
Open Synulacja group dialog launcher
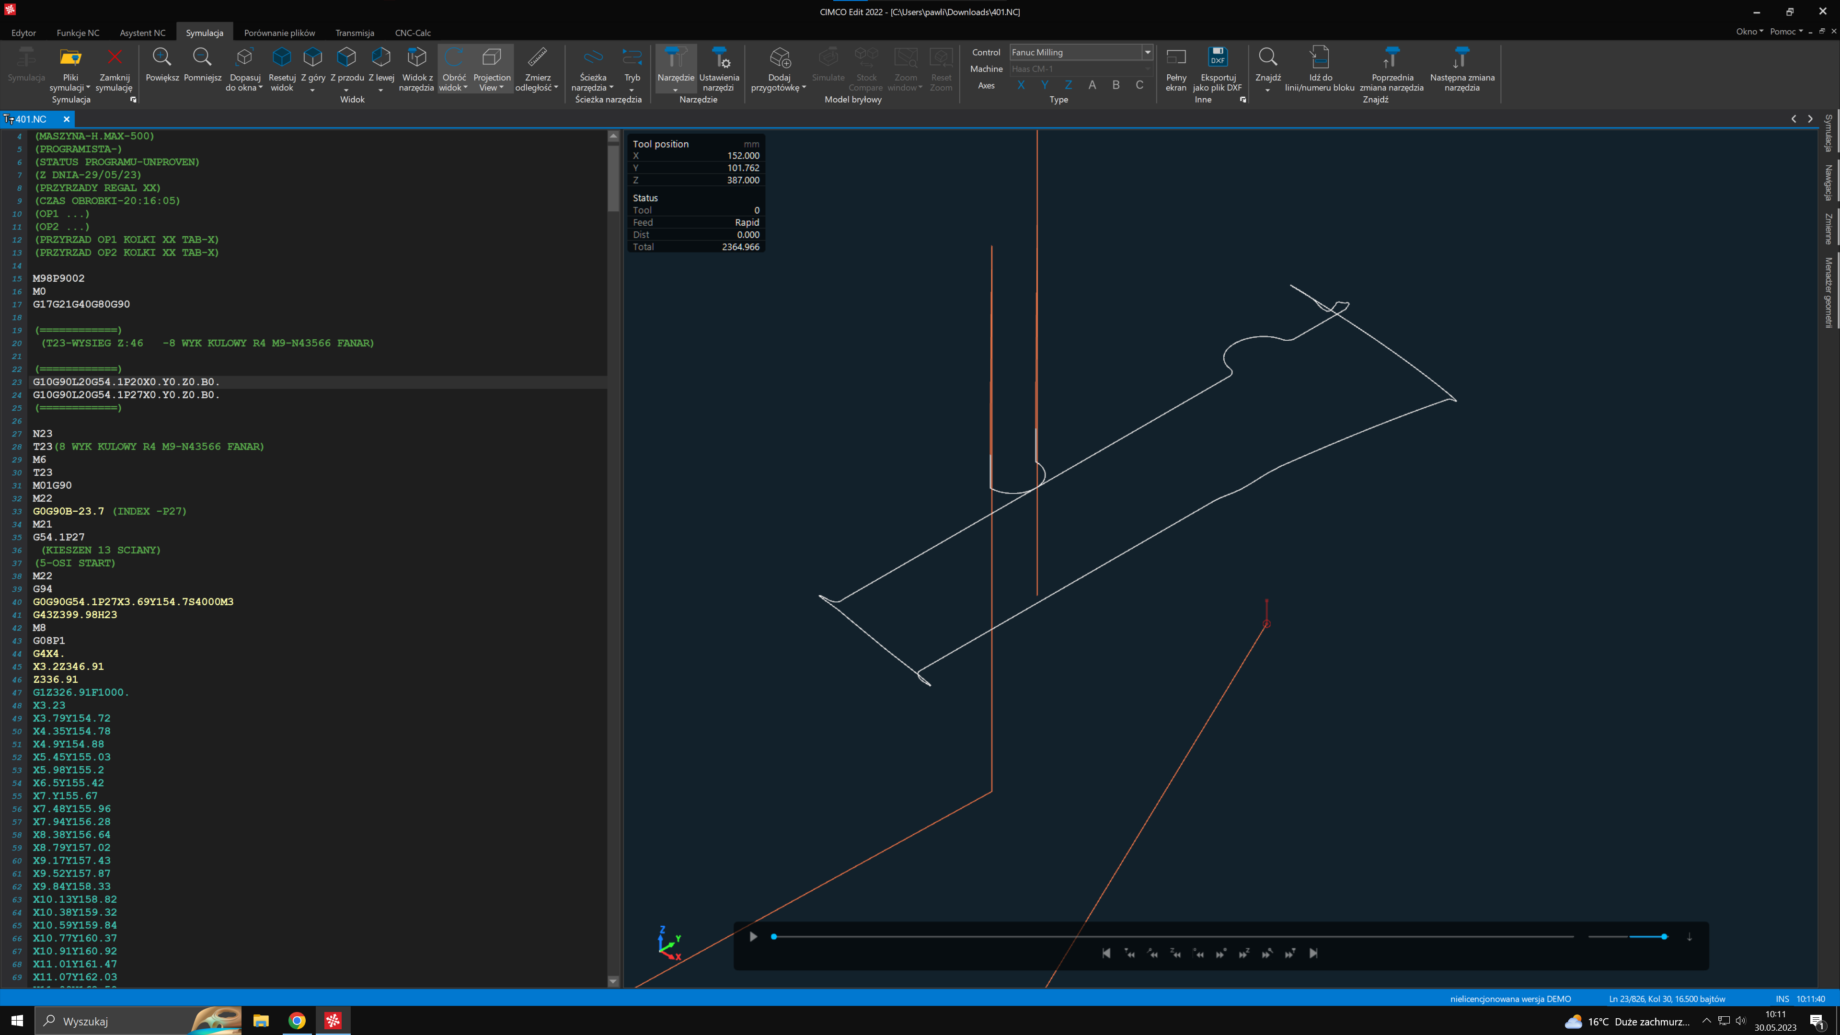coord(133,100)
